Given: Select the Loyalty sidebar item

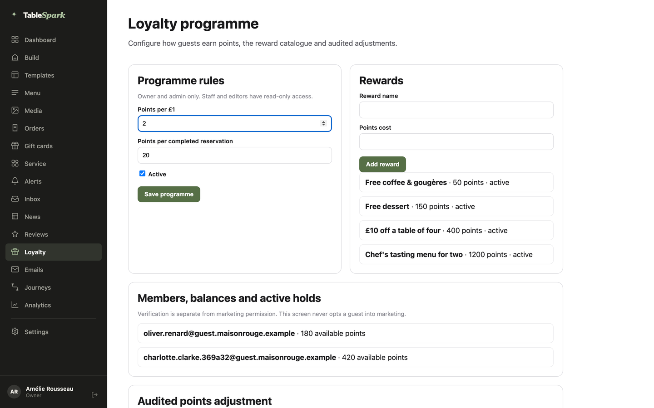Looking at the screenshot, I should coord(54,252).
